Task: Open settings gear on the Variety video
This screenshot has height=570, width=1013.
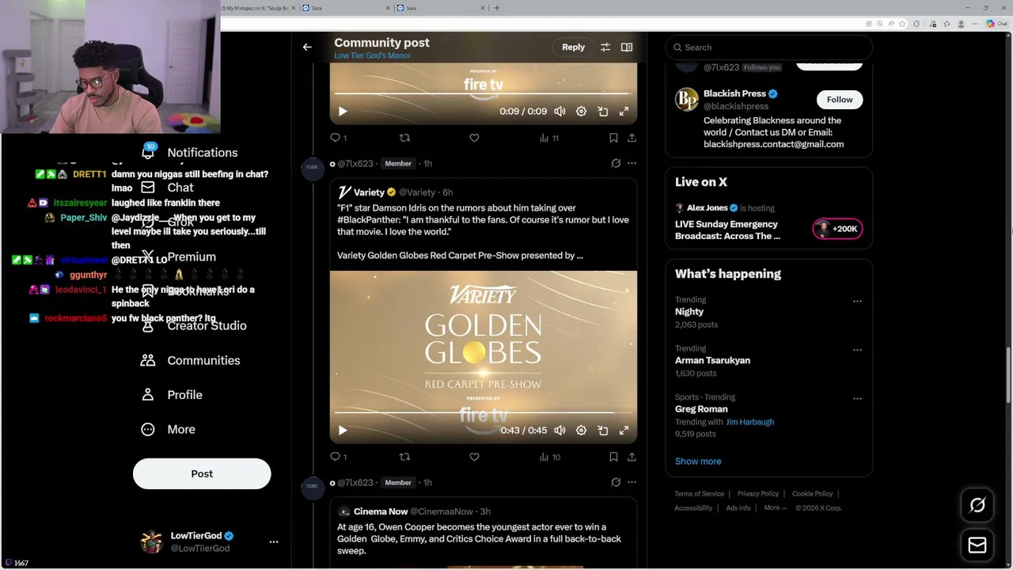Action: click(x=581, y=430)
